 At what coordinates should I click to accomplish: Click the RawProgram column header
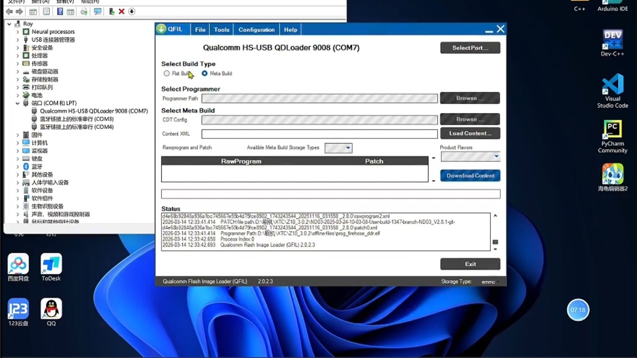pos(241,161)
